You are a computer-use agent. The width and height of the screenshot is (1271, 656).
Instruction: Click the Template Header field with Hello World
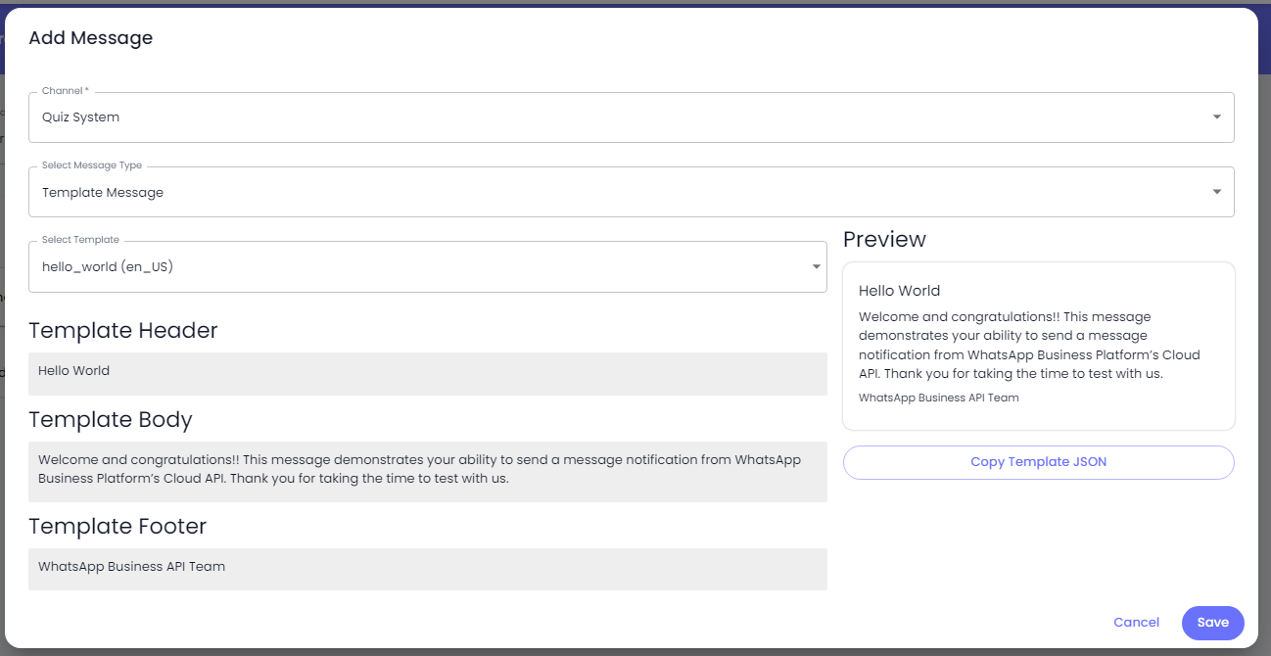(x=427, y=373)
